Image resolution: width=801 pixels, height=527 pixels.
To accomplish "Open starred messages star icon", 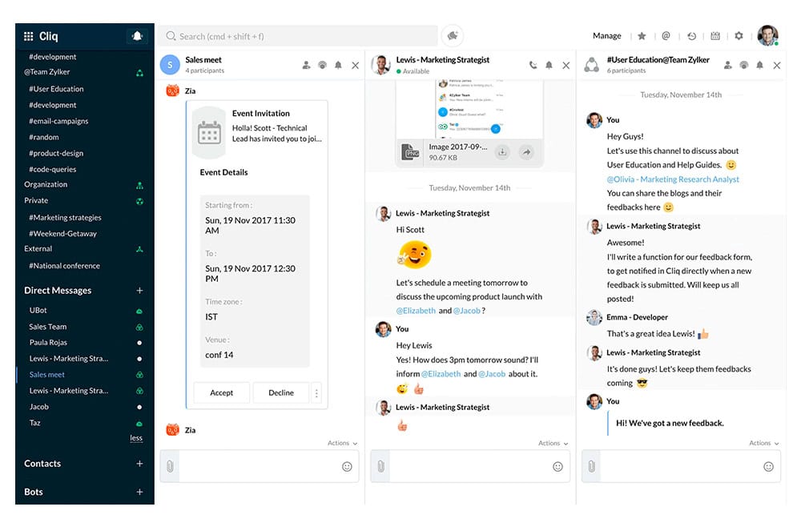I will point(642,36).
